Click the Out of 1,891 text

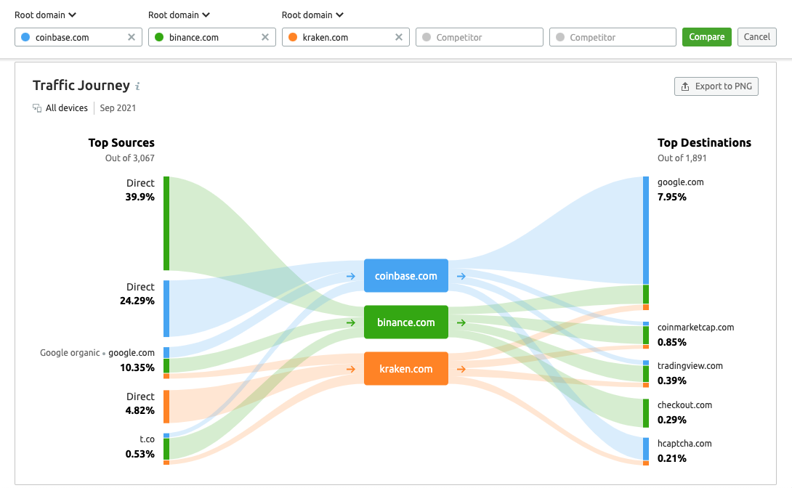click(682, 158)
